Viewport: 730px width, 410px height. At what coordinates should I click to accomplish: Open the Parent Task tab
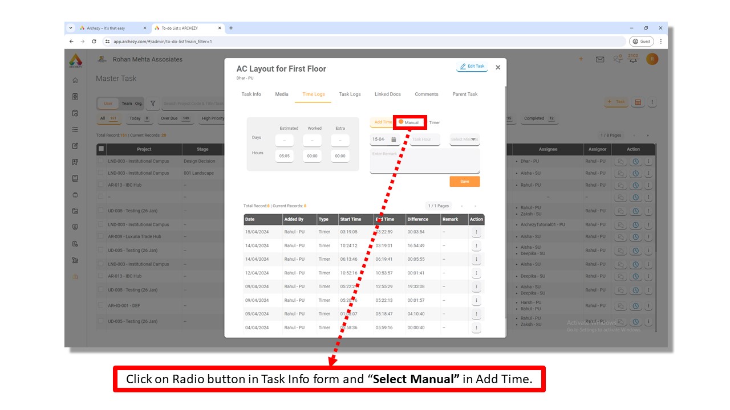pyautogui.click(x=465, y=95)
